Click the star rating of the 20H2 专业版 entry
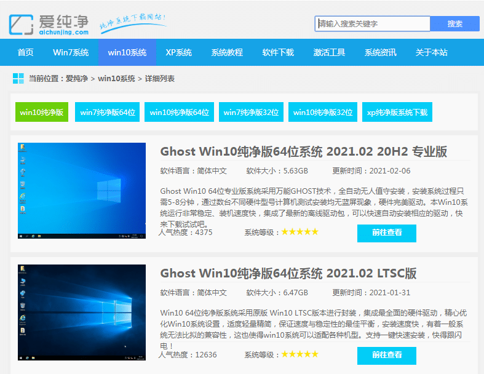 pyautogui.click(x=300, y=232)
